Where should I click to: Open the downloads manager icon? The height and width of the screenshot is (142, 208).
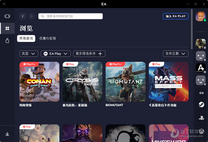point(7,134)
